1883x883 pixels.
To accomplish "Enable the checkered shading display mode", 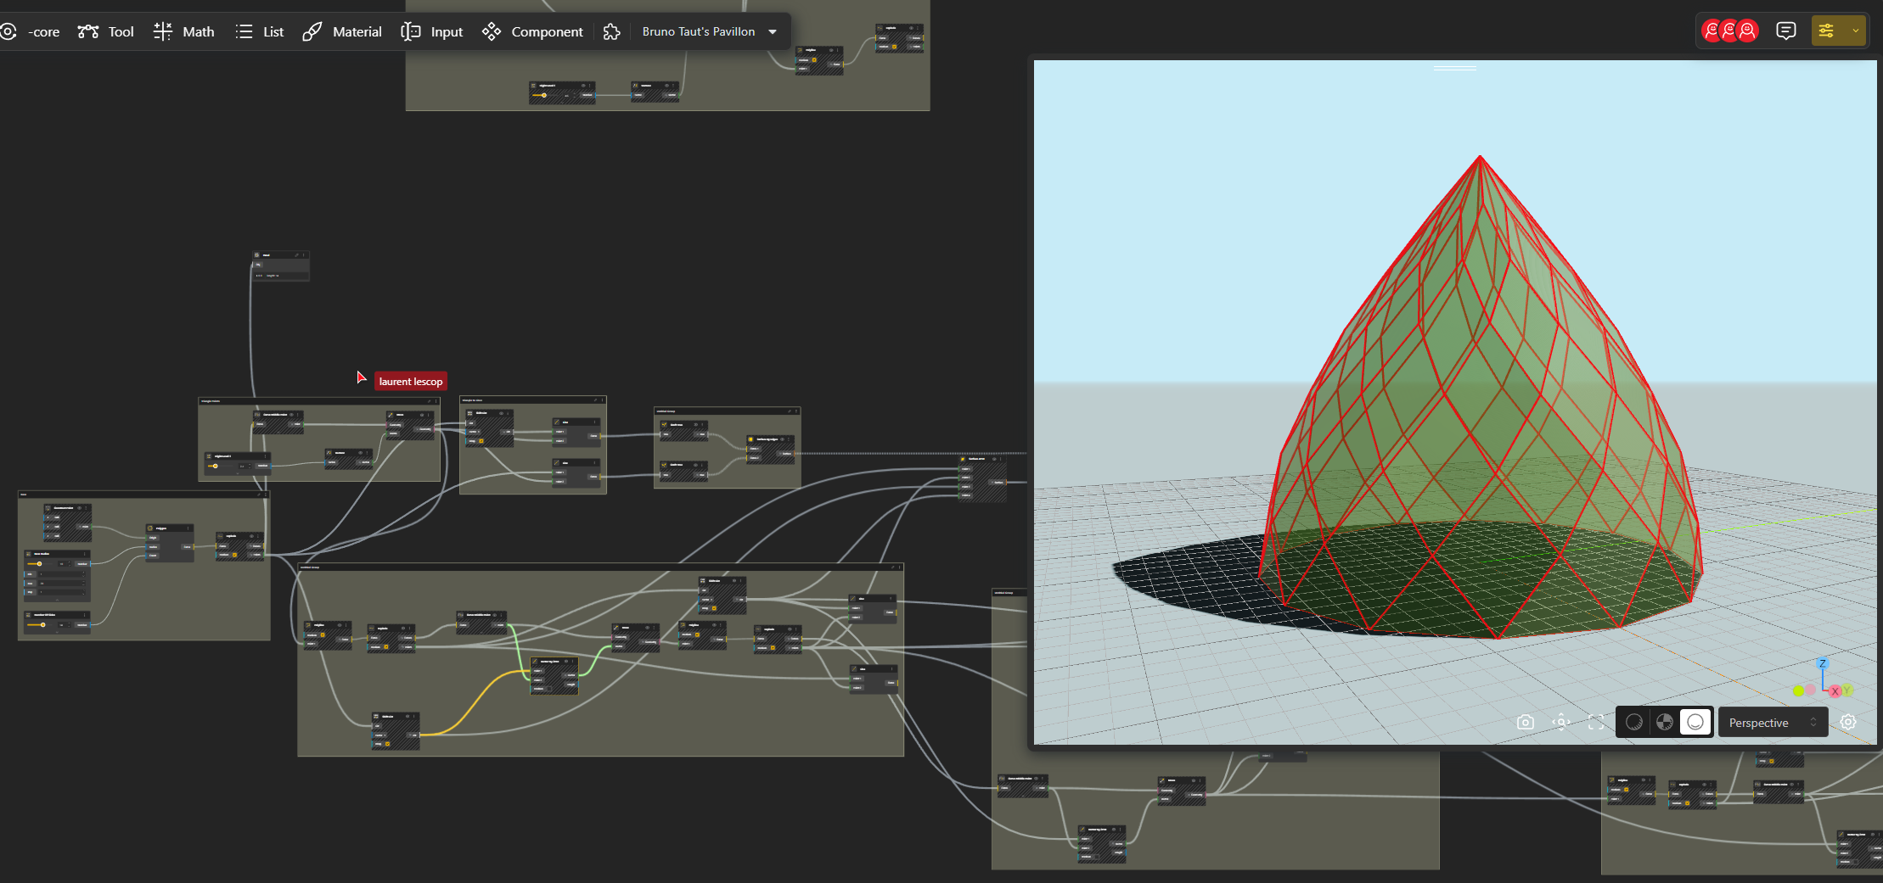I will pyautogui.click(x=1664, y=722).
